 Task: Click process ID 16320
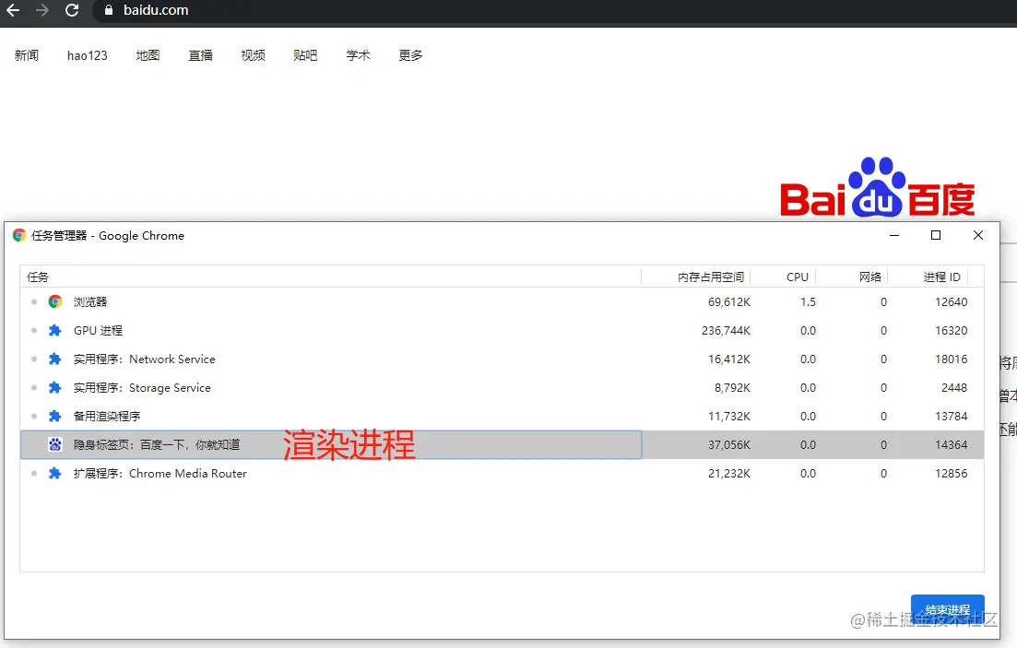click(x=951, y=330)
